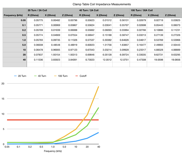The height and width of the screenshot is (155, 182).
Task: Select cell with value 0.11336
Action: tap(36, 60)
